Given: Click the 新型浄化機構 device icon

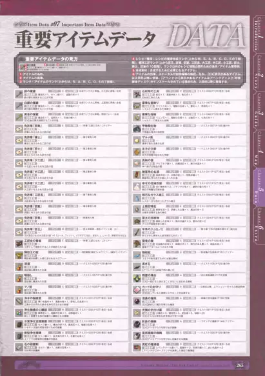Looking at the screenshot, I should pyautogui.click(x=19, y=336).
